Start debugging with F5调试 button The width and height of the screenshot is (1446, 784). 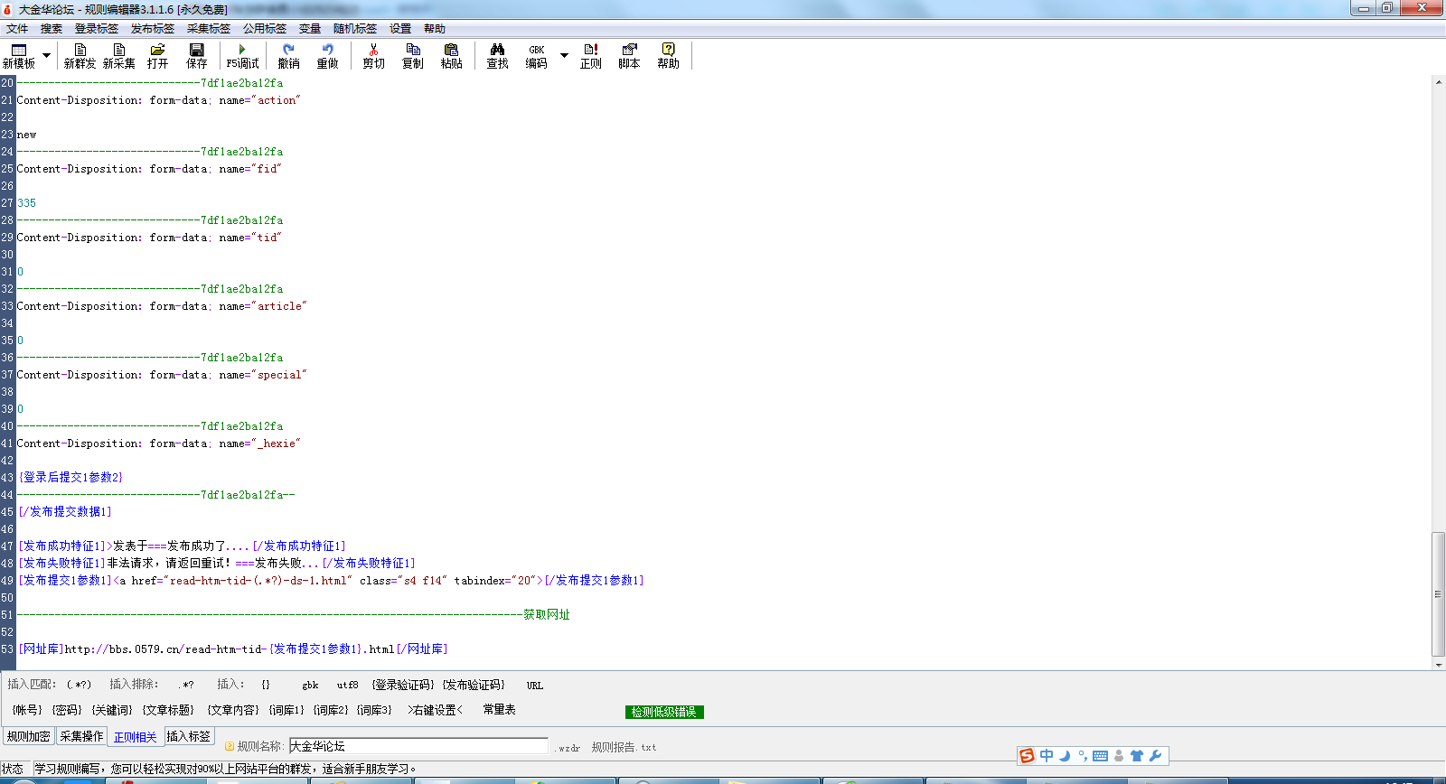tap(242, 56)
